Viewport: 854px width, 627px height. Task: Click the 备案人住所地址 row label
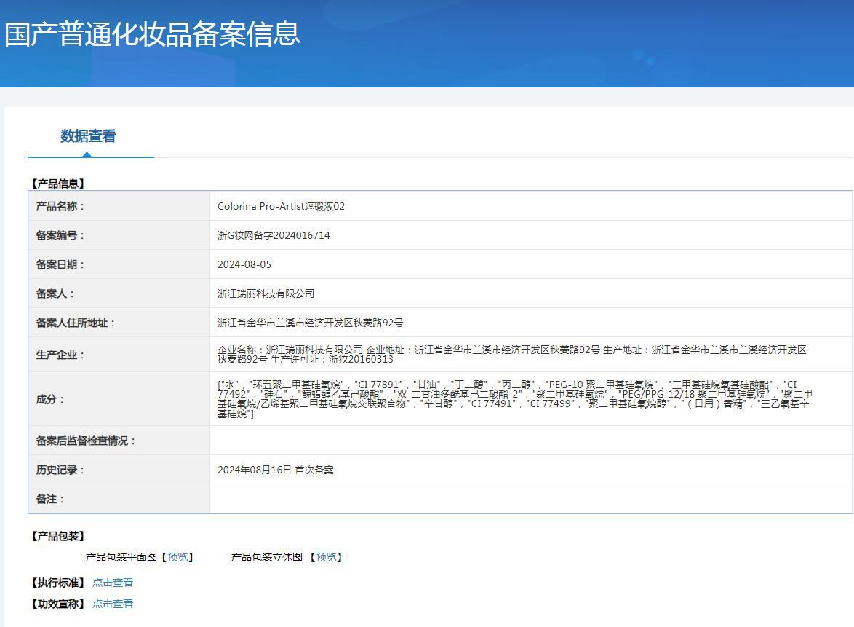point(76,323)
